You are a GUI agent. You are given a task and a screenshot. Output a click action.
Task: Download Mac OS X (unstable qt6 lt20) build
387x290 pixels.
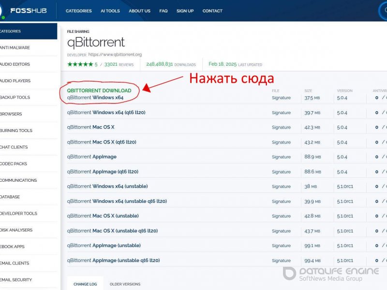(x=112, y=231)
